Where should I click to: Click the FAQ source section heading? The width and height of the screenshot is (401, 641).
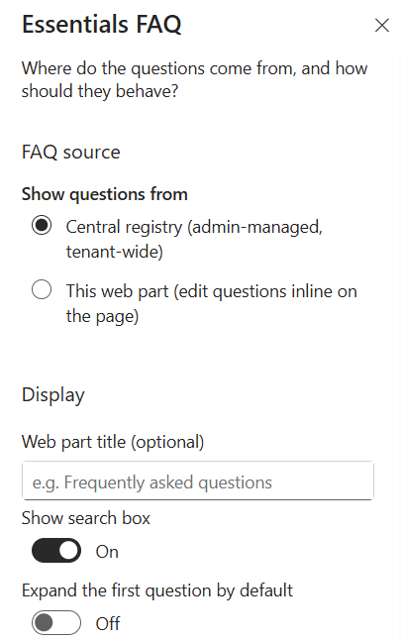coord(71,152)
